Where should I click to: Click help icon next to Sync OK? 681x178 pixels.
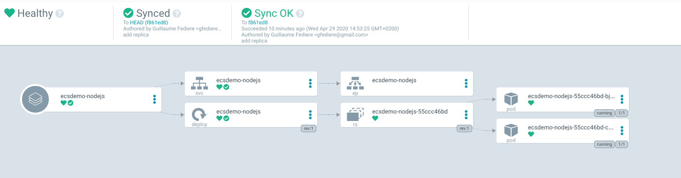300,14
